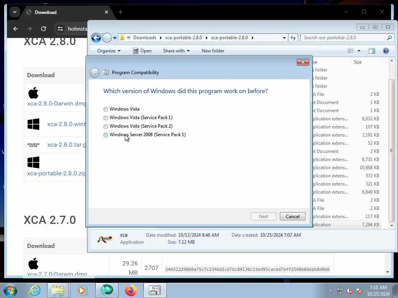Open the Share with menu
This screenshot has height=298, width=398.
click(x=176, y=51)
